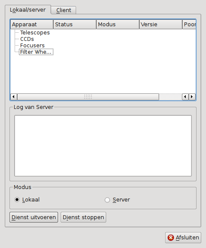The image size is (206, 248).
Task: Click the red Afsluiten close icon
Action: pos(171,238)
